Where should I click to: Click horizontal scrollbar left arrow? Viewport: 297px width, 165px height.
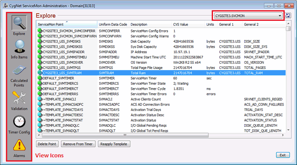[39, 135]
